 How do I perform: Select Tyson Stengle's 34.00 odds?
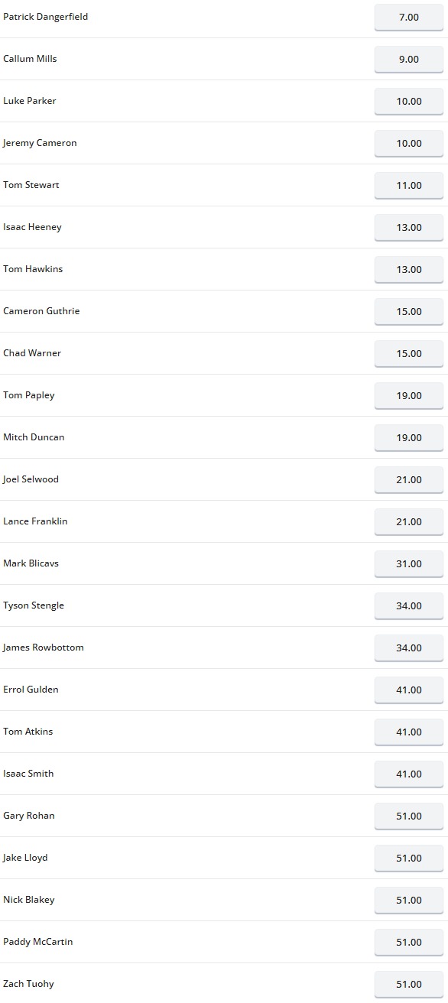409,605
